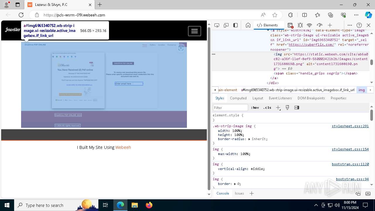
Task: Open the stylesheet.css:154 source link
Action: pyautogui.click(x=350, y=149)
